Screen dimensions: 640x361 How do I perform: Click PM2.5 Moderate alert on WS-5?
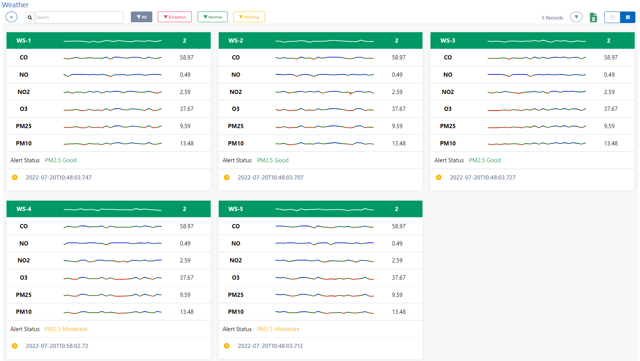click(278, 329)
